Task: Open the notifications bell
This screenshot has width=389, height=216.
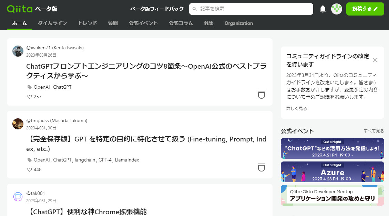Action: tap(323, 9)
